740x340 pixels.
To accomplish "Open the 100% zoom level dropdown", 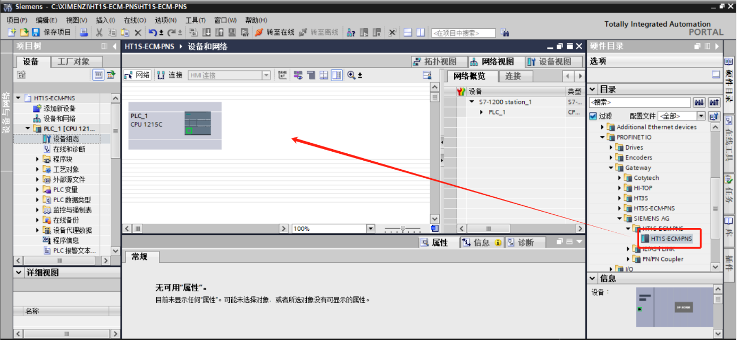I will (371, 229).
